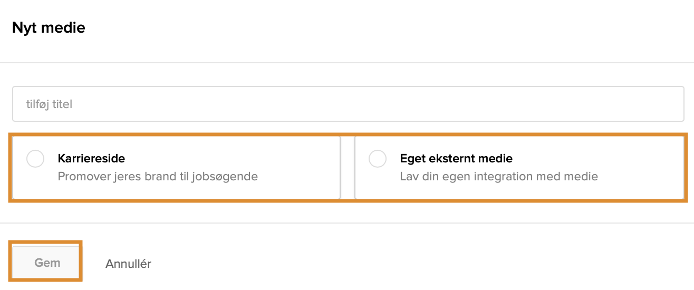Click the Karriereside bold label
The width and height of the screenshot is (694, 290).
click(x=91, y=158)
